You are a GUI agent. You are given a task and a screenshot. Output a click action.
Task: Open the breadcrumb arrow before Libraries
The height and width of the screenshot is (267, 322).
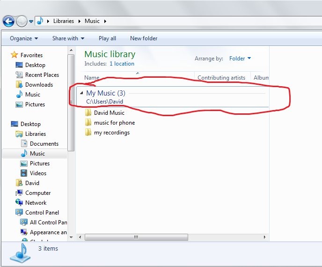point(48,22)
